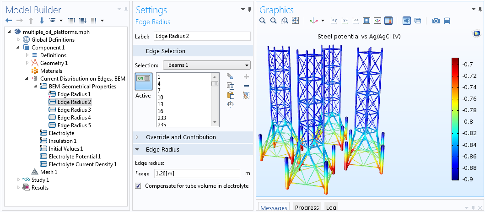Switch to the XY view
Viewport: 485px width, 212px height.
pos(334,21)
